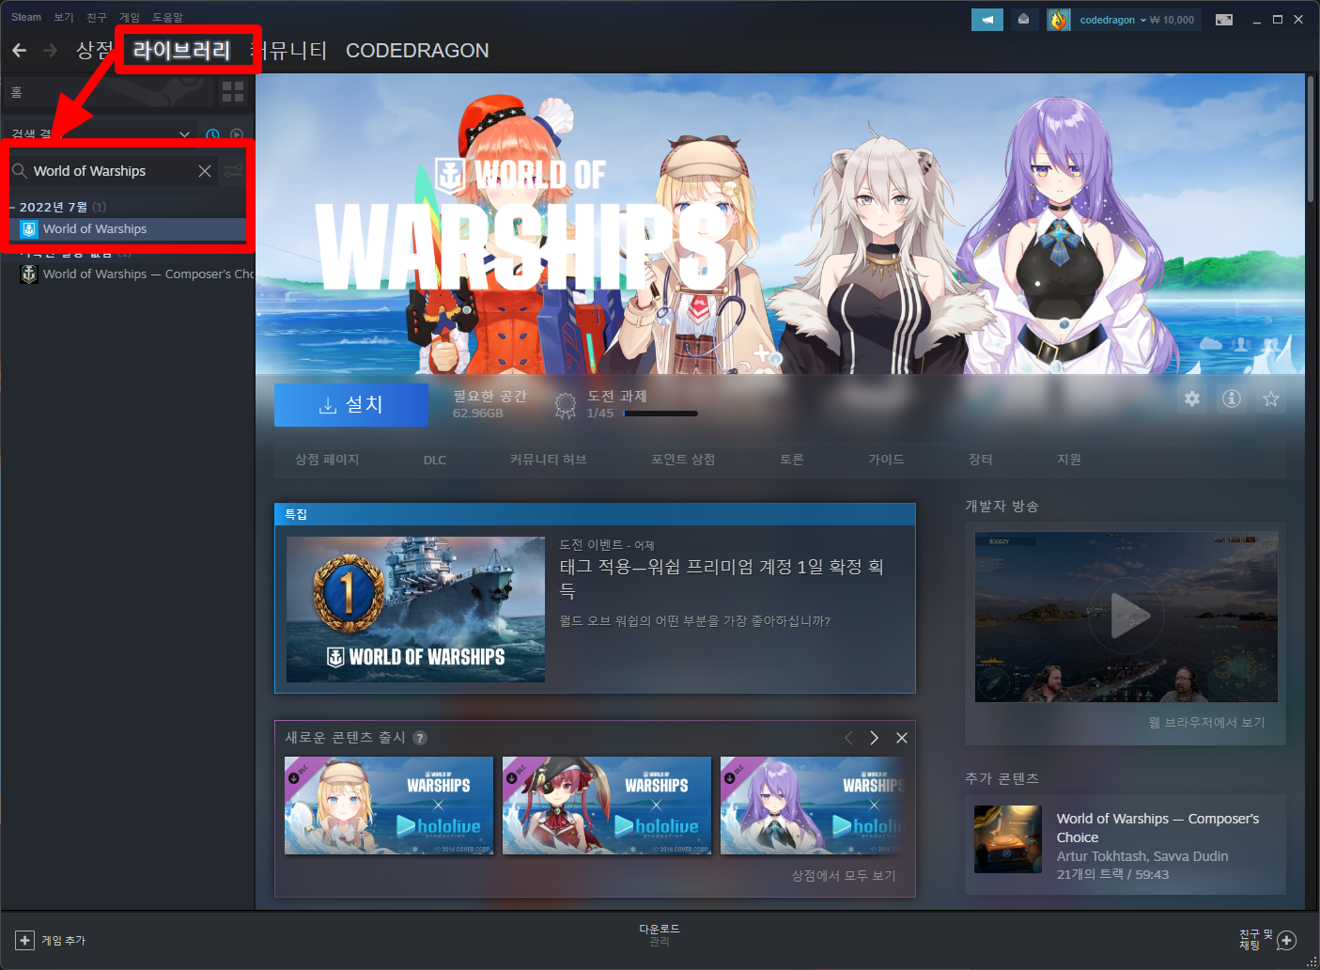Switch to Big Picture mode icon

pyautogui.click(x=1224, y=20)
